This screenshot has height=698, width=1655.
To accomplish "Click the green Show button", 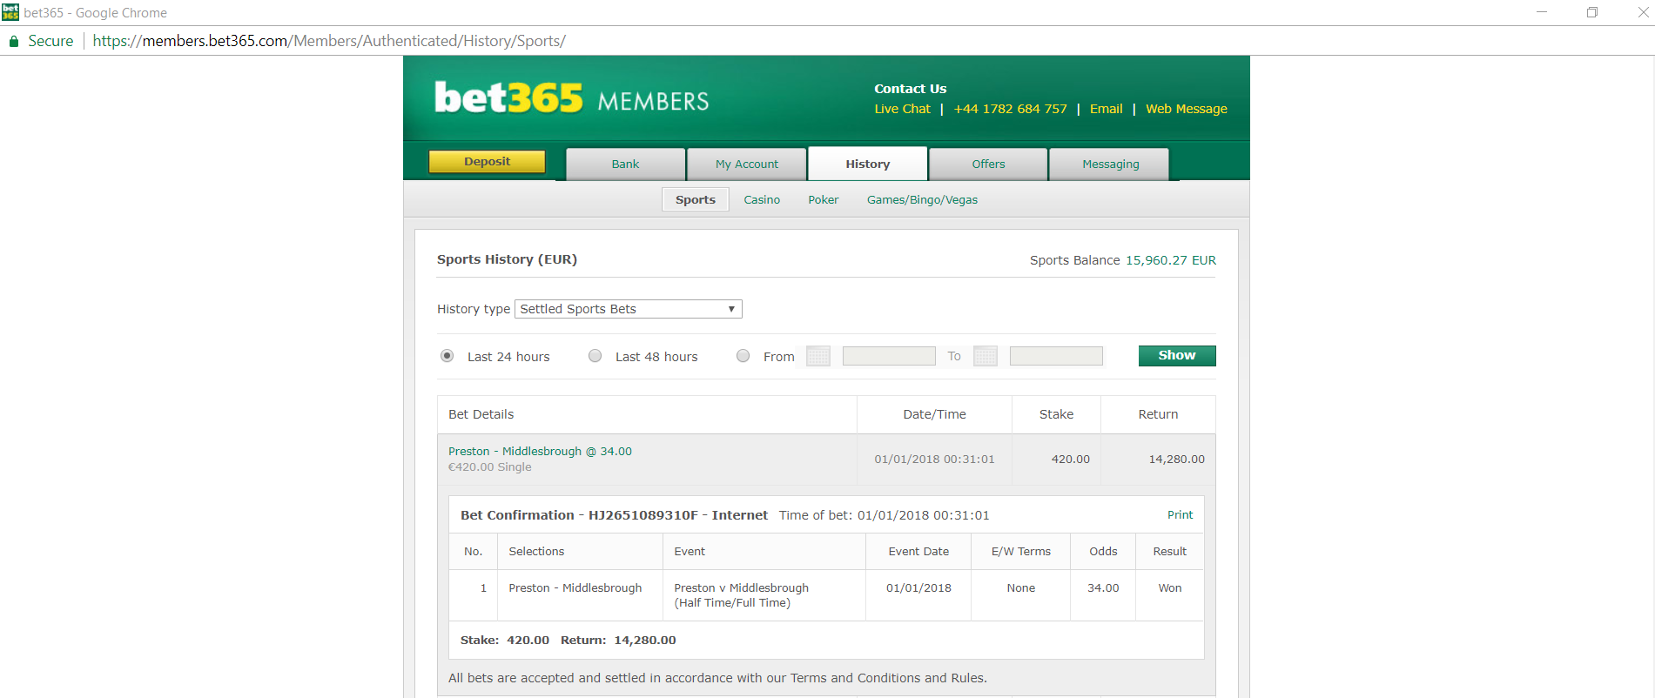I will [x=1177, y=355].
